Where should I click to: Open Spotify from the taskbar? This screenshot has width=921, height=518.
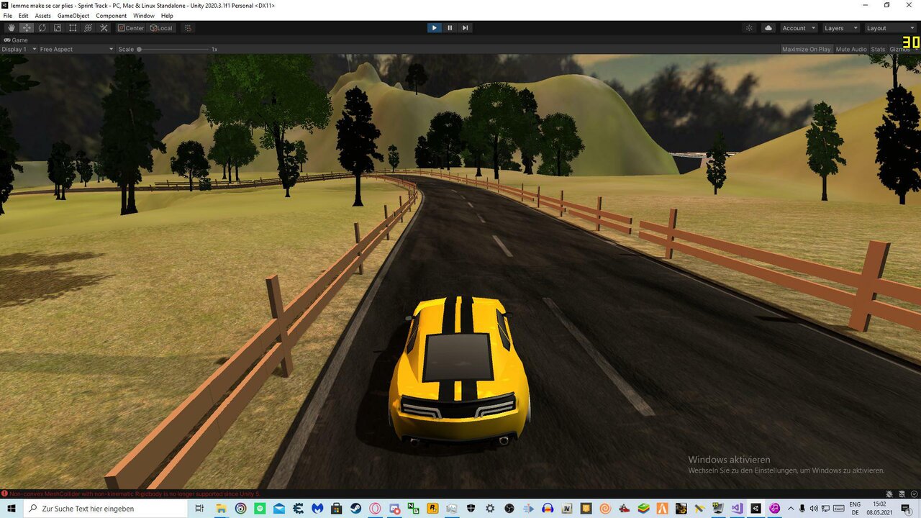click(260, 509)
